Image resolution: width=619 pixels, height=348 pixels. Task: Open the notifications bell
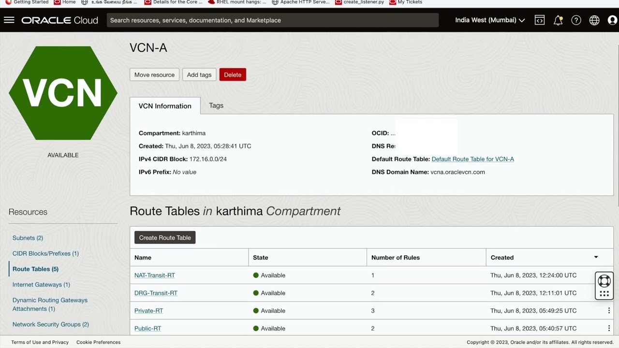pos(558,20)
